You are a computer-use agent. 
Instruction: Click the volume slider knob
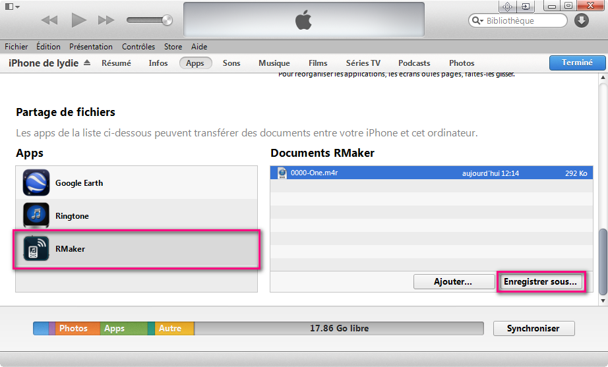point(167,20)
